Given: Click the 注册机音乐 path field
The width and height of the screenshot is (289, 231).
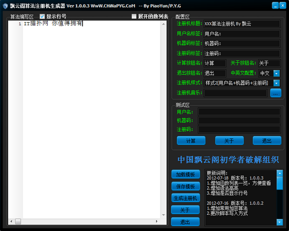Looking at the screenshot, I should 236,93.
